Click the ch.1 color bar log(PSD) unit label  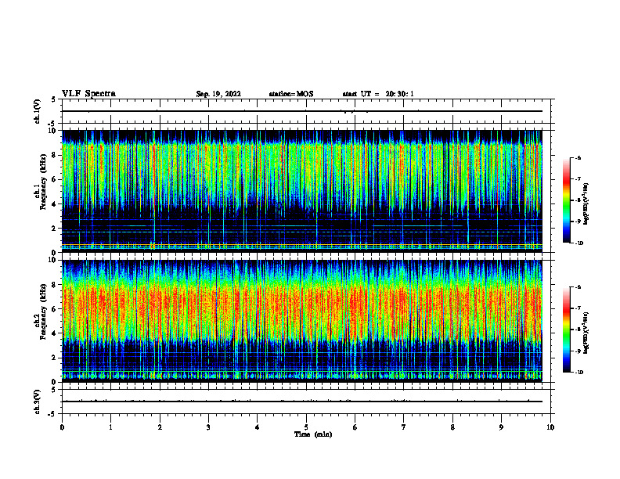[x=586, y=203]
